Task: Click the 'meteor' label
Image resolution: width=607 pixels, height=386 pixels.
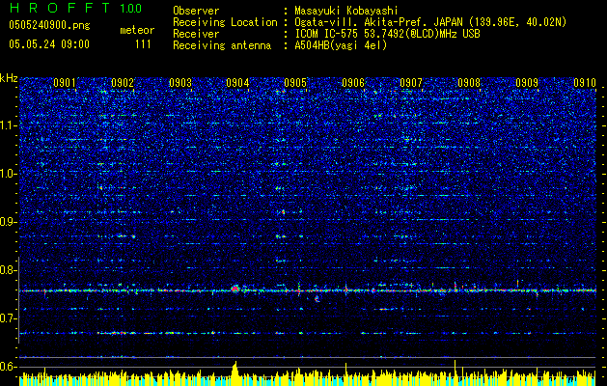Action: [x=137, y=30]
